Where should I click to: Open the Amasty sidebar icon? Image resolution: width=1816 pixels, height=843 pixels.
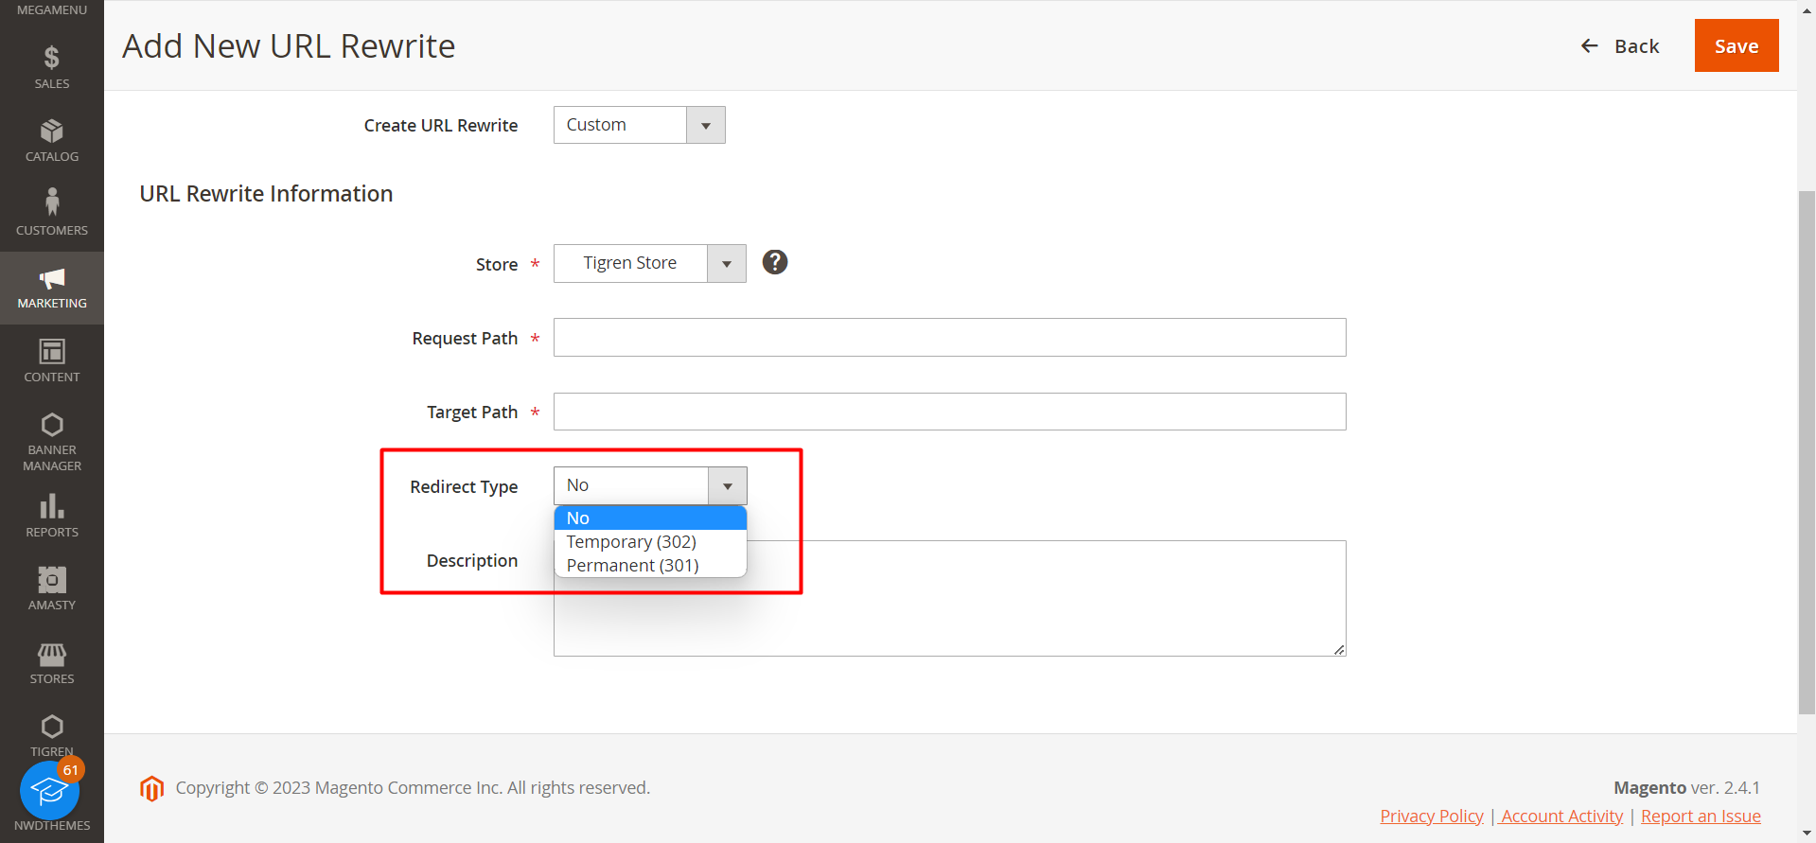click(52, 580)
